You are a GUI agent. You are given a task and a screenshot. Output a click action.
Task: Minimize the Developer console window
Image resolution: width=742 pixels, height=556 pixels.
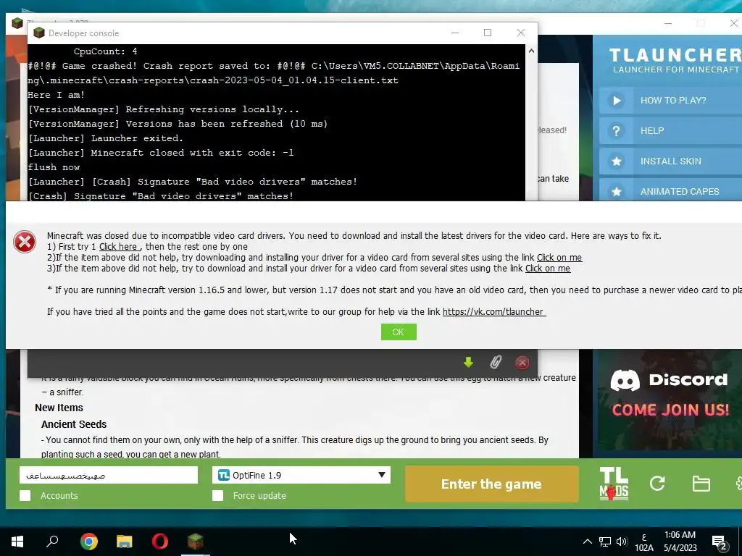point(455,33)
